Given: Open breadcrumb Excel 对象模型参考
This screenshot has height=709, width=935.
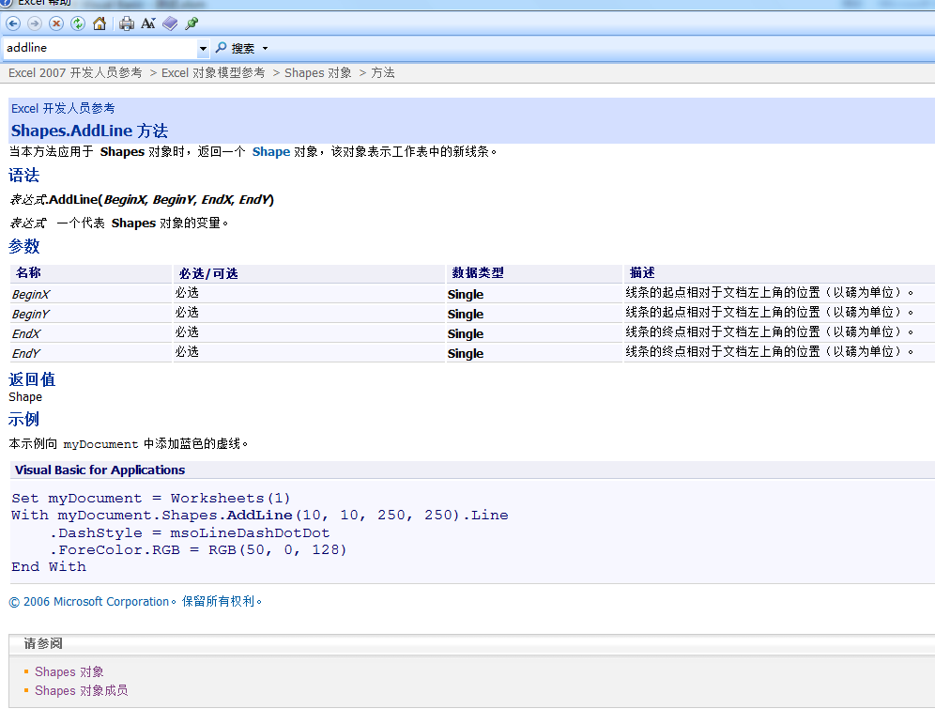Looking at the screenshot, I should coord(213,72).
